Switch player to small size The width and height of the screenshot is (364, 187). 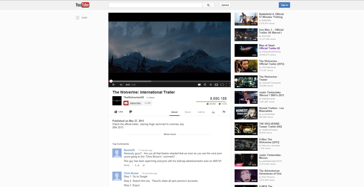pos(216,85)
